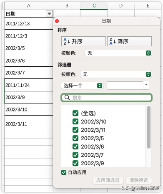This screenshot has height=194, width=163.
Task: Click the 应用筛选器 button
Action: tap(108, 180)
